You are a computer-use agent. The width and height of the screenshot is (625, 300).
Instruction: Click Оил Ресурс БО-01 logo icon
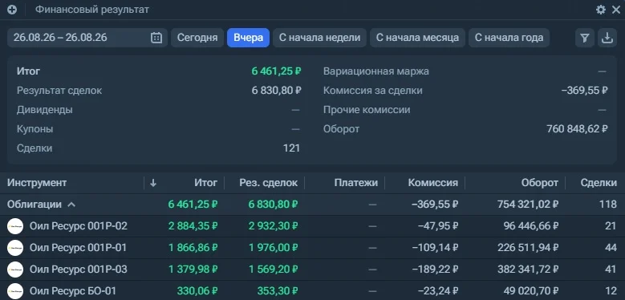(15, 291)
